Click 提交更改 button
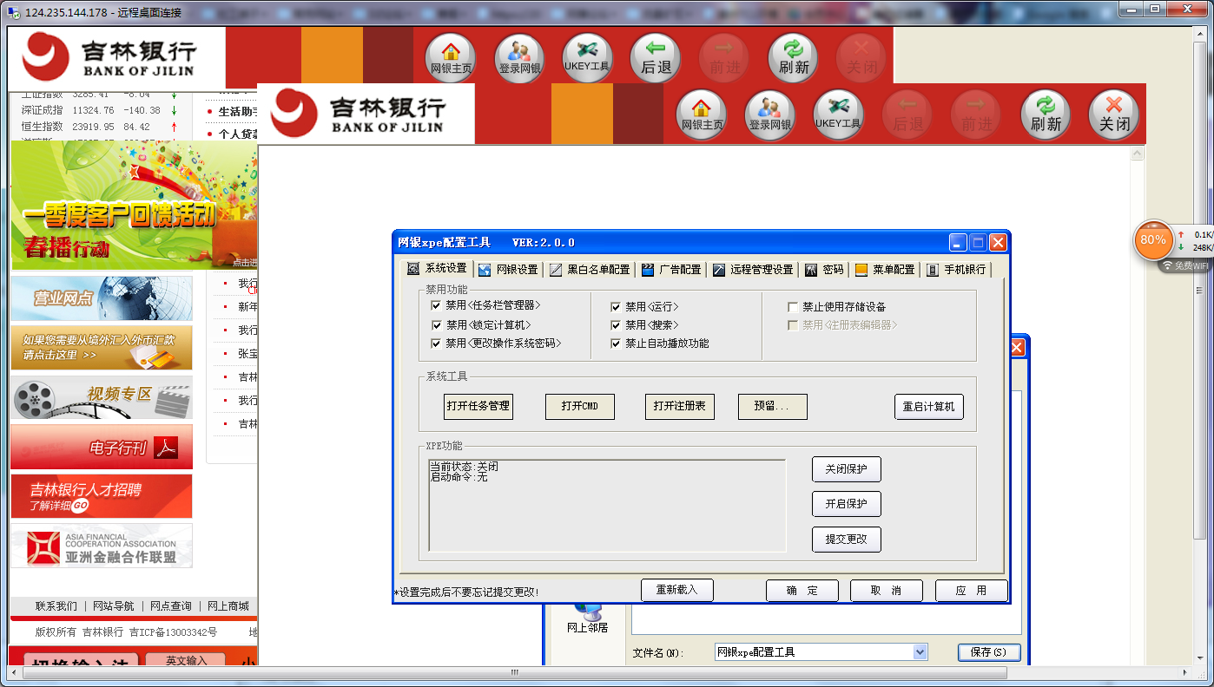Image resolution: width=1214 pixels, height=687 pixels. pyautogui.click(x=847, y=539)
